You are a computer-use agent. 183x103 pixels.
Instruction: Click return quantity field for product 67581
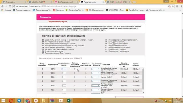64,86
